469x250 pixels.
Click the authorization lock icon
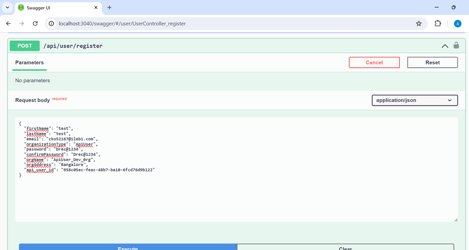[x=456, y=45]
